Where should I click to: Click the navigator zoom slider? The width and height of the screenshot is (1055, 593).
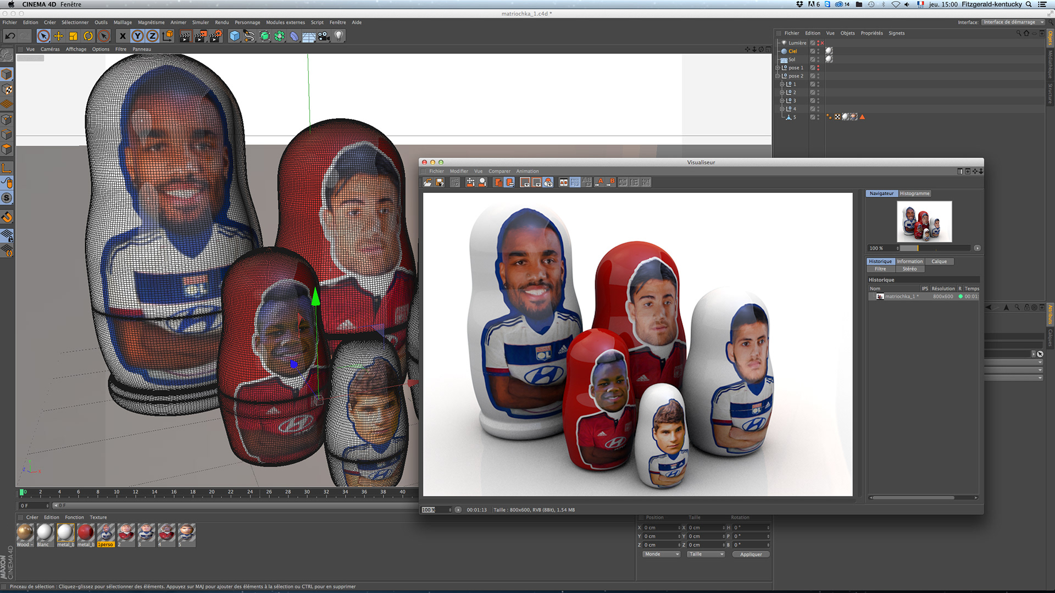point(935,248)
